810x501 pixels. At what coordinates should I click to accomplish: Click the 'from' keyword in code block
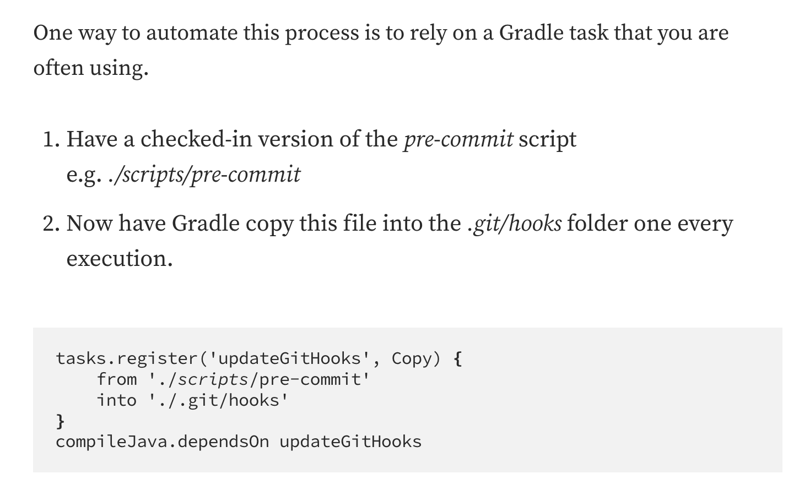coord(117,379)
